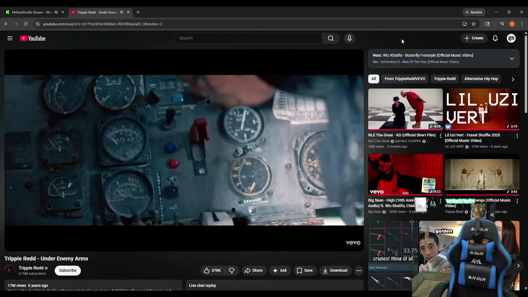Open options for Lil Uzi Vert Futsal Shuffle video
528x297 pixels.
coord(517,136)
